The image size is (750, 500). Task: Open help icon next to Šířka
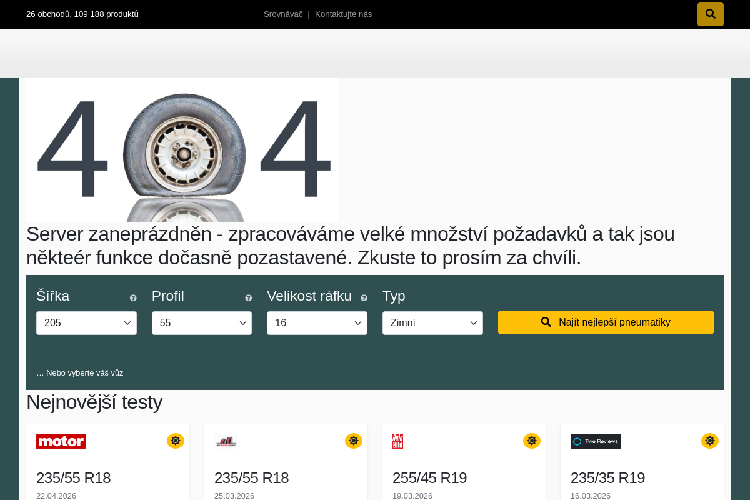click(x=133, y=298)
